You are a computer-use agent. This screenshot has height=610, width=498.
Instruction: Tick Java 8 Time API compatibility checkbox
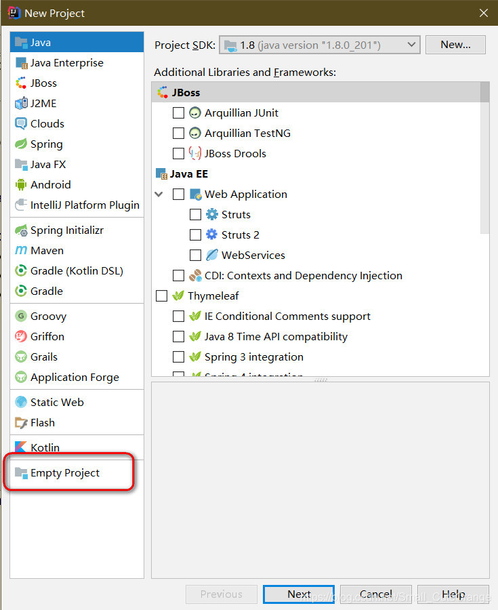(178, 336)
